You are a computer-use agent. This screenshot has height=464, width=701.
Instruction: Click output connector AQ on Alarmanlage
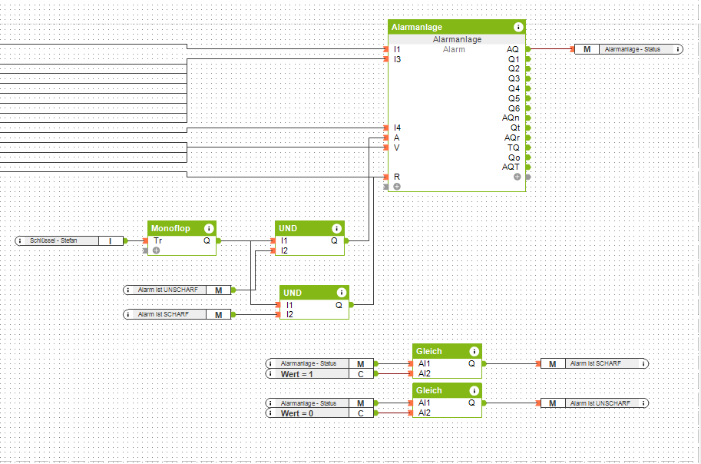pos(528,49)
